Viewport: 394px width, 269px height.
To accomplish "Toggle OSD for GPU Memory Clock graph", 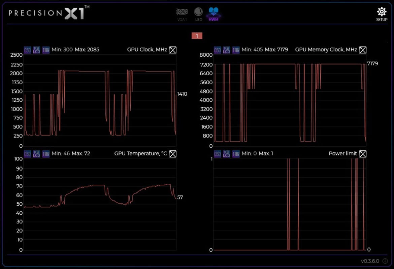I will point(217,50).
